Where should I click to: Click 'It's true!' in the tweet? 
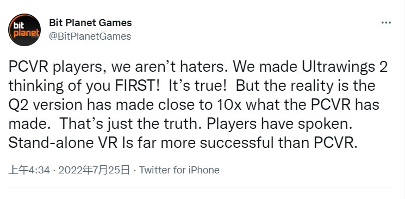(197, 87)
